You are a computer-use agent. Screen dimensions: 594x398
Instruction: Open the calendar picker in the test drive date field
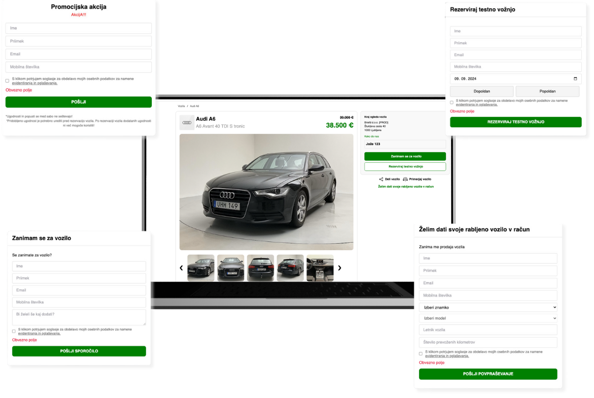tap(575, 79)
